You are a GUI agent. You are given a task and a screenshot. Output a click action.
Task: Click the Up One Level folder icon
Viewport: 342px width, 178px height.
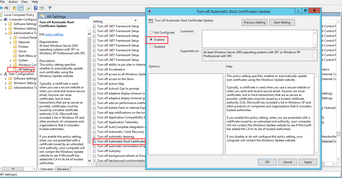pyautogui.click(x=14, y=8)
